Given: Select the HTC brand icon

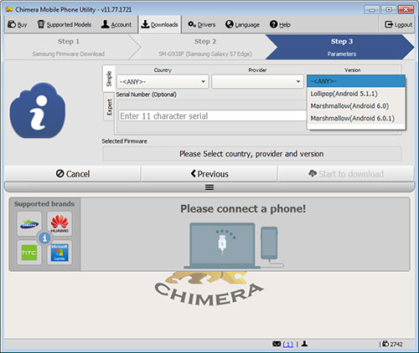Looking at the screenshot, I should [29, 253].
